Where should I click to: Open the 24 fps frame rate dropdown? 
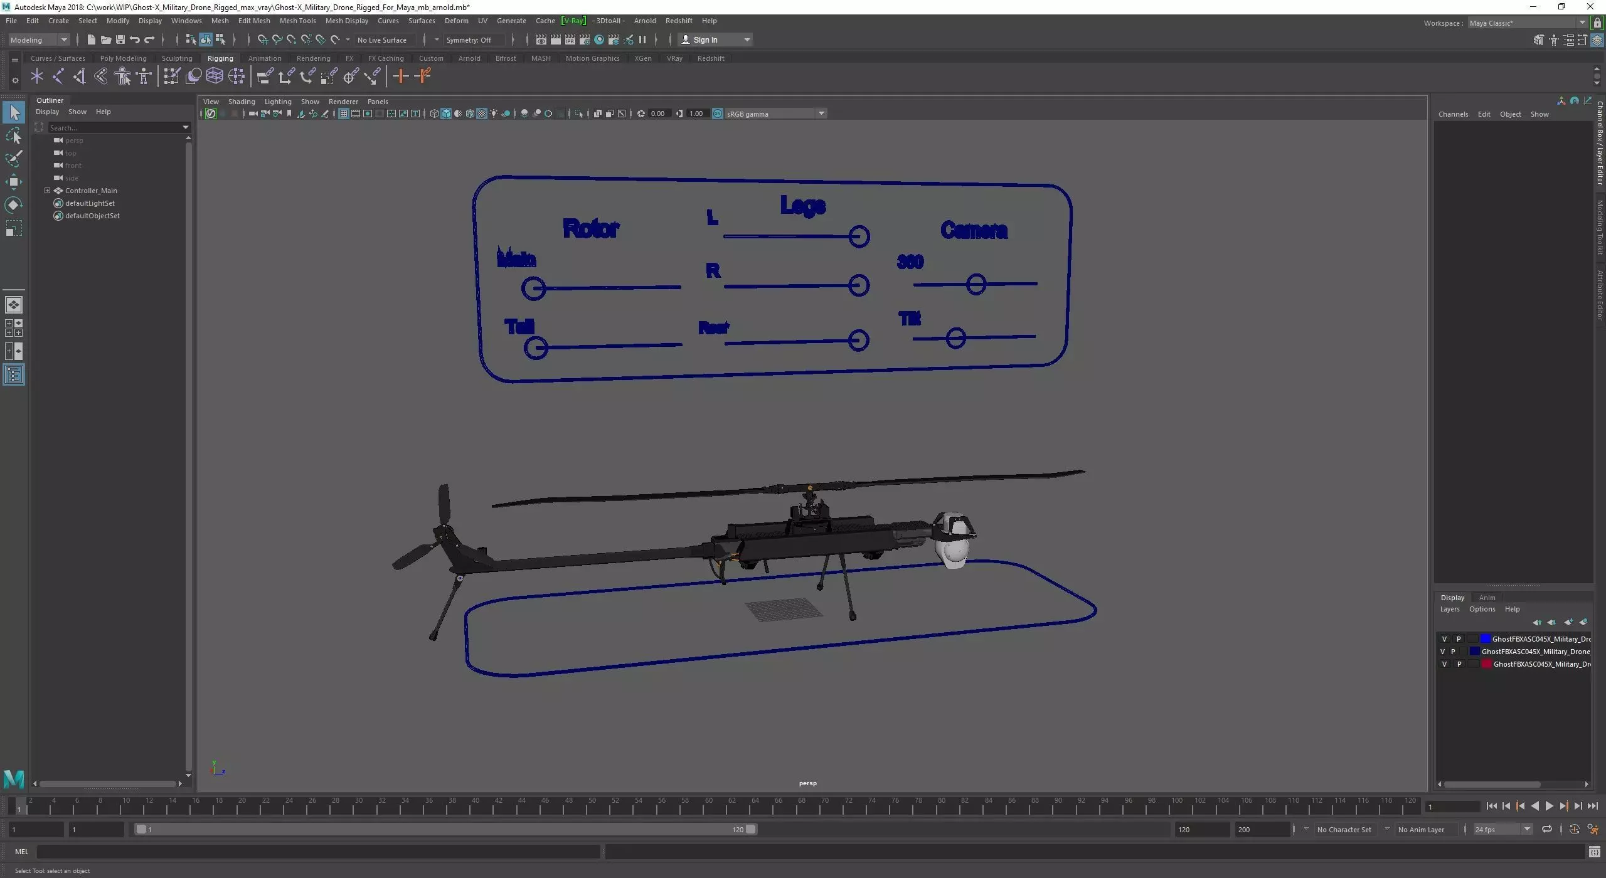[1502, 830]
